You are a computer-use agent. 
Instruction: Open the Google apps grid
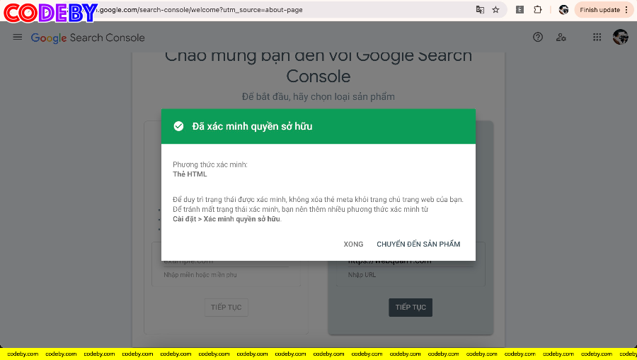point(597,38)
